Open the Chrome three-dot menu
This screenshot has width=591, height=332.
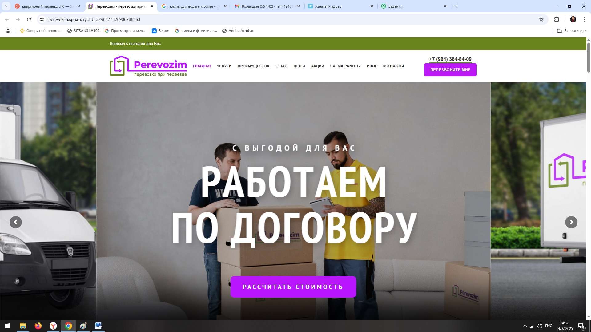584,19
